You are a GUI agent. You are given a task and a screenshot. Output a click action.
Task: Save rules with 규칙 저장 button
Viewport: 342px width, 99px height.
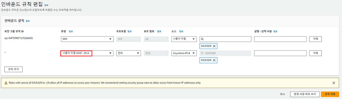[330, 94]
